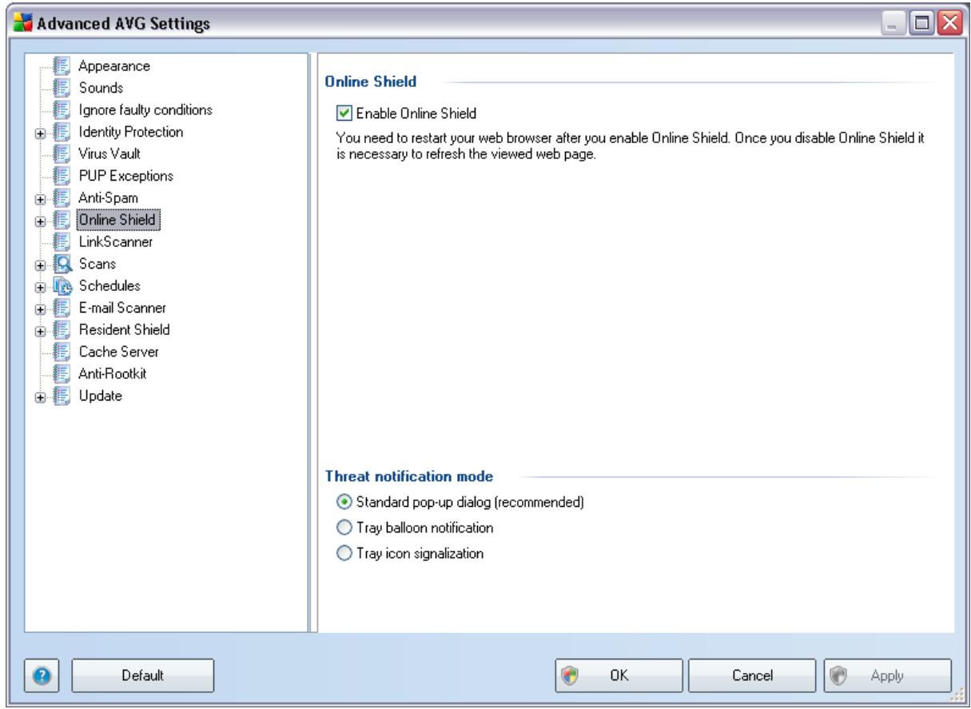The image size is (971, 709).
Task: Click the Sounds item icon
Action: pos(61,87)
